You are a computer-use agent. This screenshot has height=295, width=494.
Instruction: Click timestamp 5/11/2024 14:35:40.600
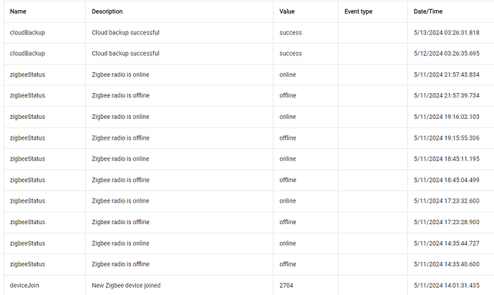click(447, 264)
